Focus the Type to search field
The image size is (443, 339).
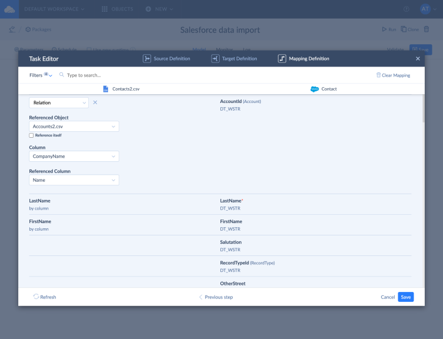(84, 75)
